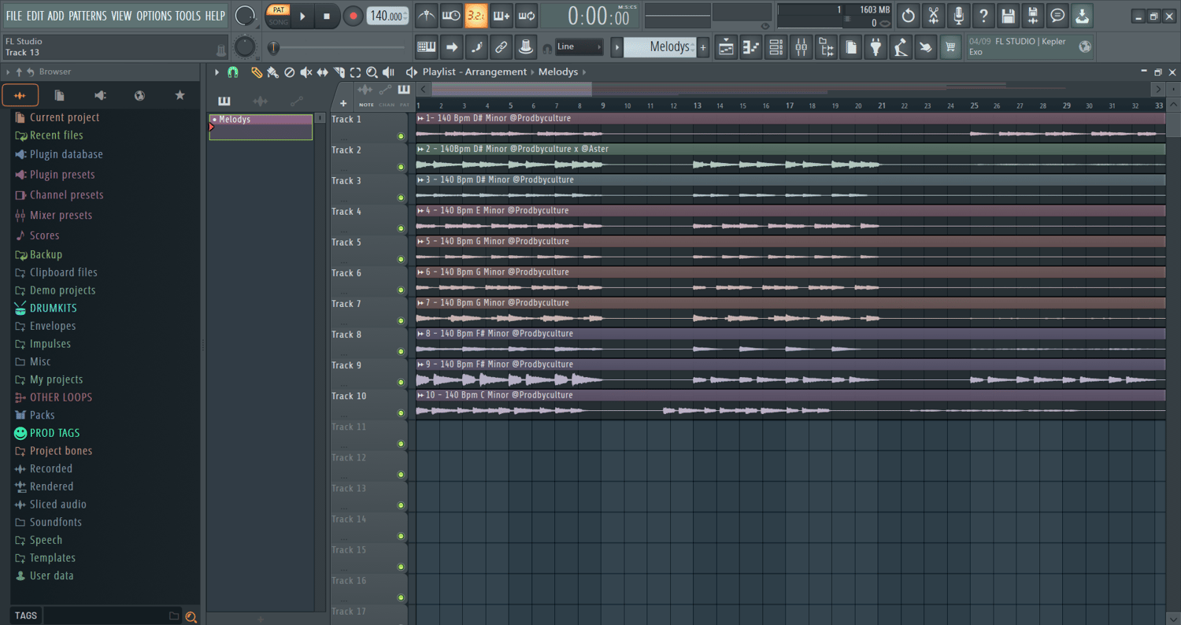The height and width of the screenshot is (625, 1181).
Task: Open clip menu of '10 - 140 Bpm C Minor'
Action: (x=420, y=395)
